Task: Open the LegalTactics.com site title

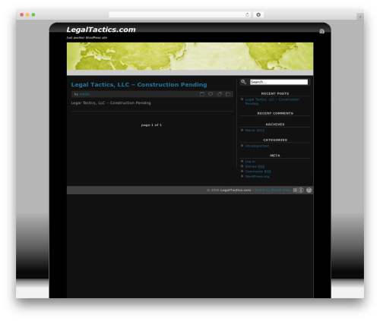Action: [x=101, y=30]
